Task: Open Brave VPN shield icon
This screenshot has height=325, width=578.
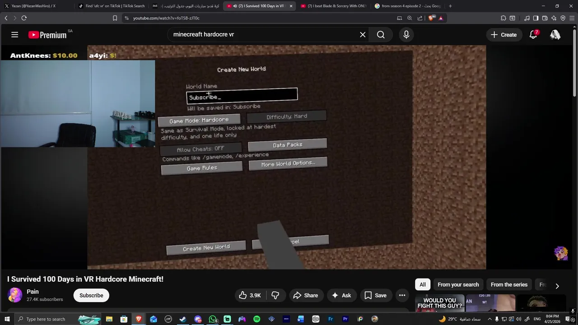Action: click(x=563, y=18)
